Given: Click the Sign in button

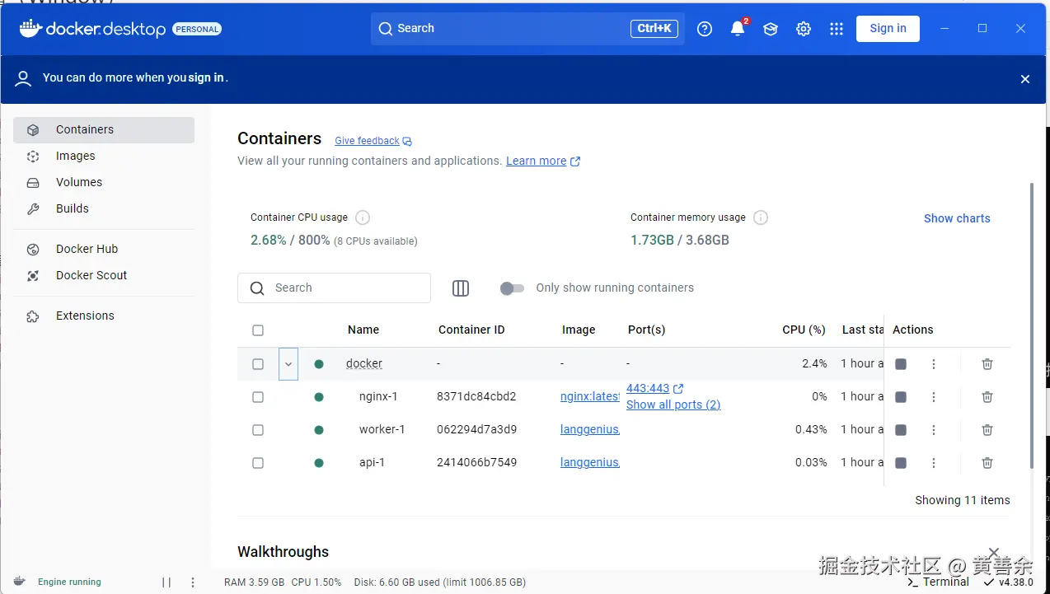Looking at the screenshot, I should coord(888,29).
